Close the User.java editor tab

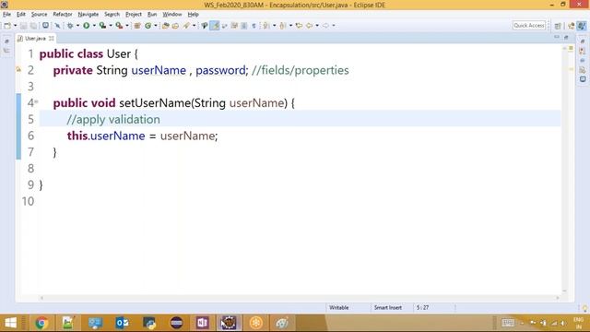[x=52, y=39]
